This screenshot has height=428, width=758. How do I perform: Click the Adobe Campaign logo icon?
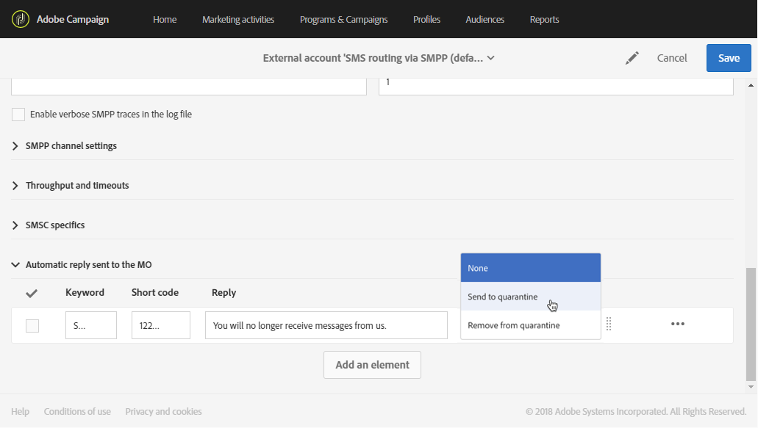click(21, 19)
